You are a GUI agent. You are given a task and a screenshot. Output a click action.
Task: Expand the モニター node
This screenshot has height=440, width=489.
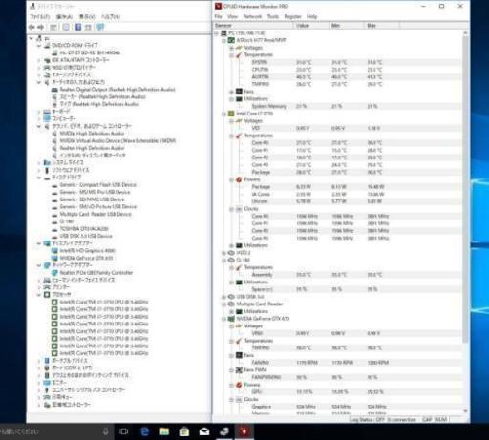tap(39, 382)
